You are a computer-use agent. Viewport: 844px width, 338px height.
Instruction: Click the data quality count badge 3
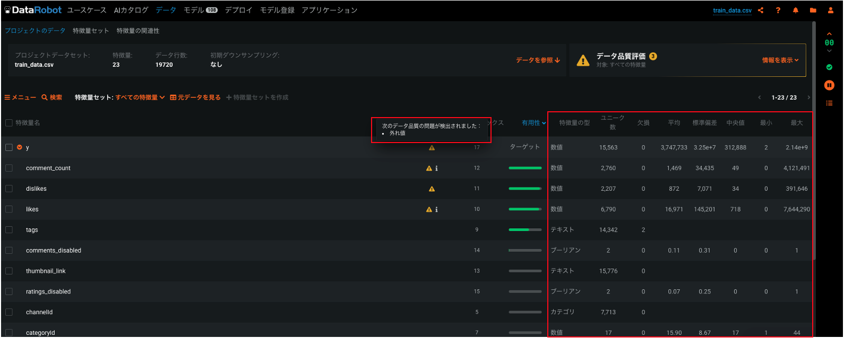click(653, 56)
